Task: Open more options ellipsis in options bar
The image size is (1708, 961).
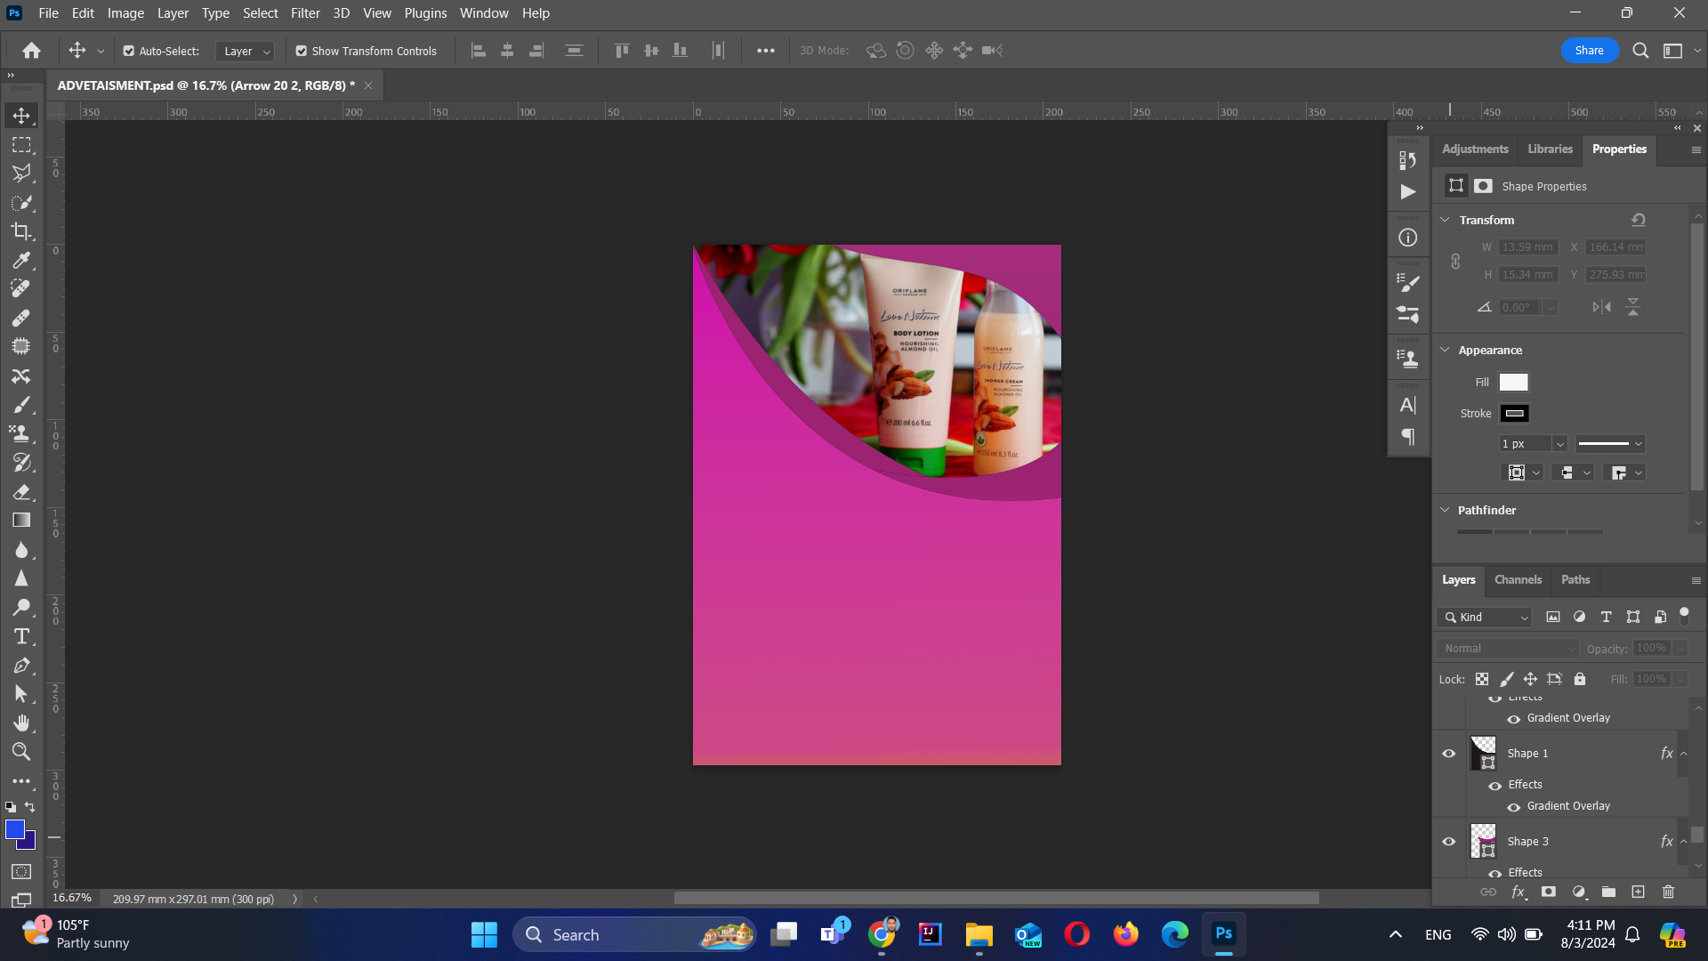Action: [x=765, y=51]
